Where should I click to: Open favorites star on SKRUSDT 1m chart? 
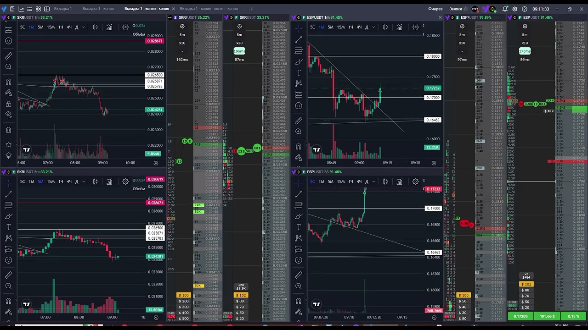[8, 144]
